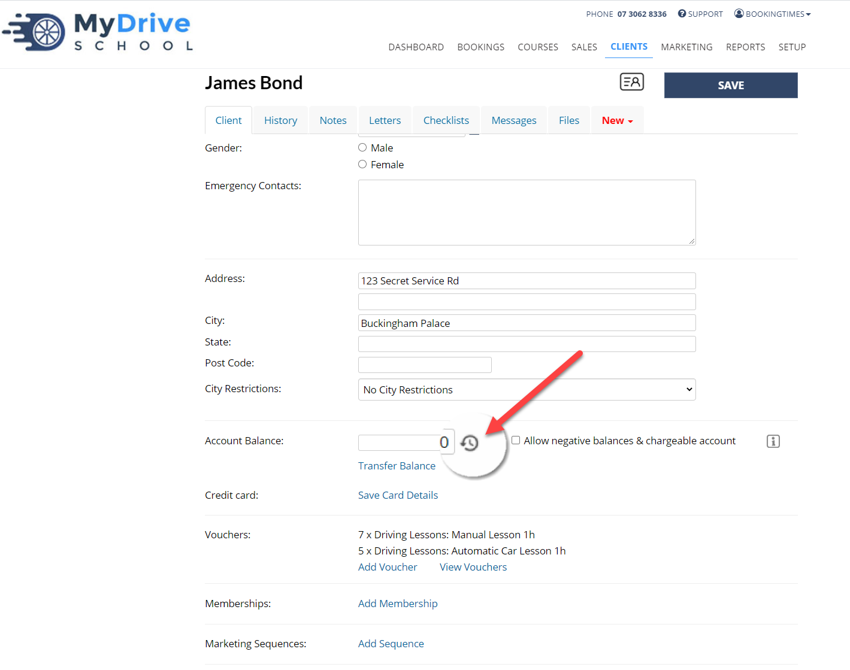Click the Post Code input field
Image resolution: width=850 pixels, height=670 pixels.
(x=425, y=365)
